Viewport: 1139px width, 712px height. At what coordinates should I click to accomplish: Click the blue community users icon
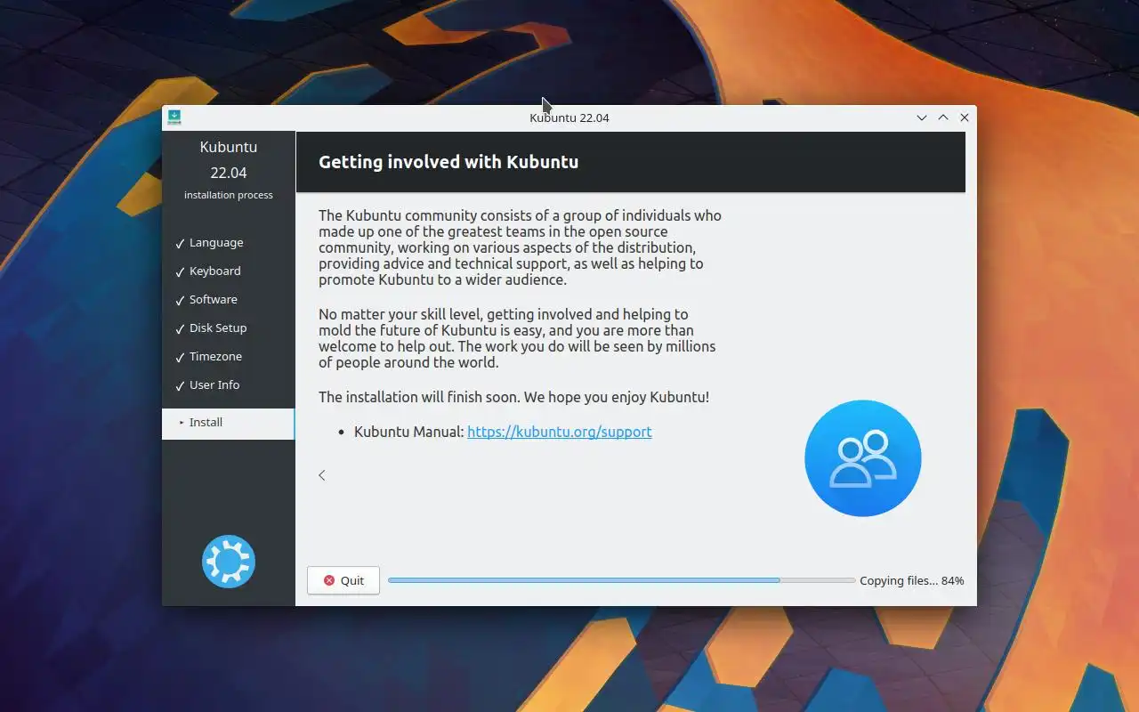coord(863,458)
